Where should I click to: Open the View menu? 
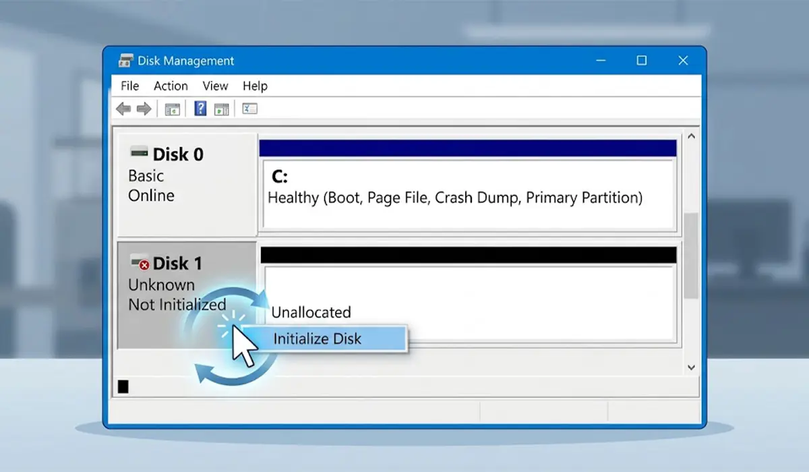[216, 86]
